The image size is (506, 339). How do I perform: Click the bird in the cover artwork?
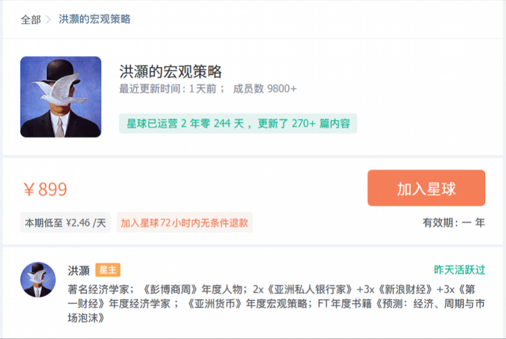pos(60,90)
